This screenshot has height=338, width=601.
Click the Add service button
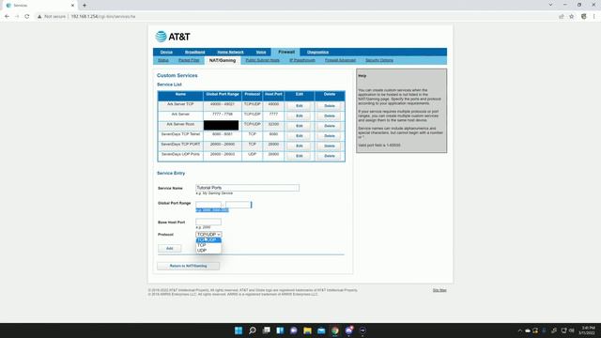pos(169,248)
